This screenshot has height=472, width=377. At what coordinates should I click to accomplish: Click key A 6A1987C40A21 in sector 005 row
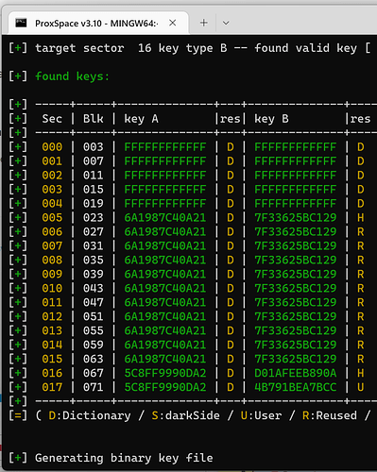(x=165, y=218)
